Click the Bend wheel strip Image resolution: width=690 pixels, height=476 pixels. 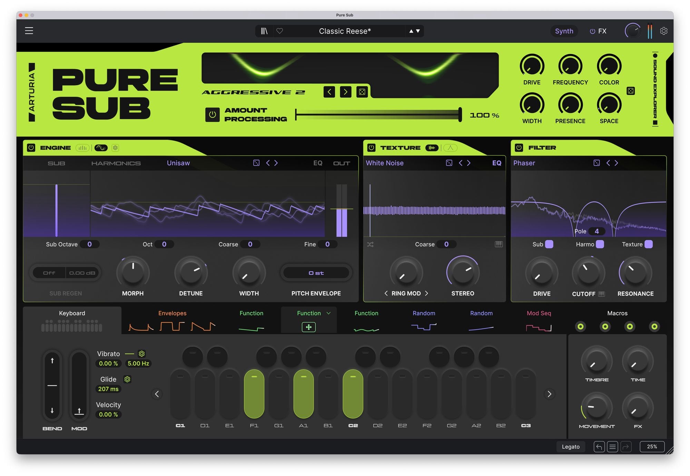coord(52,385)
